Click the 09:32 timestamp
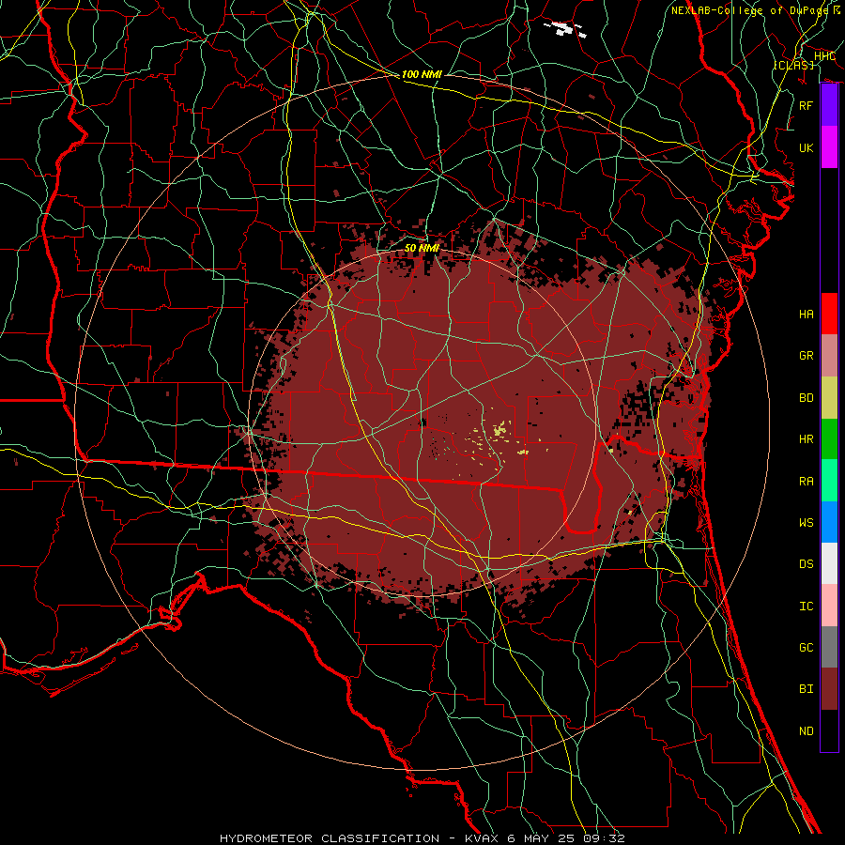 604,838
